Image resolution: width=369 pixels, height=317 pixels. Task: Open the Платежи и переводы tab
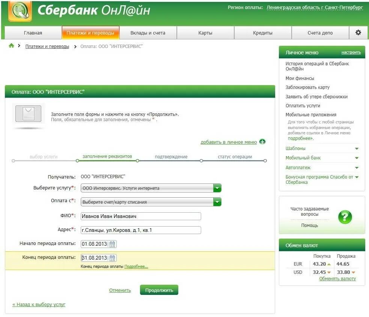coord(90,33)
